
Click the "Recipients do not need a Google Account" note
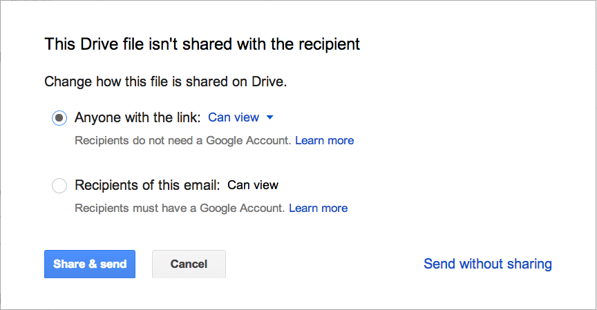183,140
